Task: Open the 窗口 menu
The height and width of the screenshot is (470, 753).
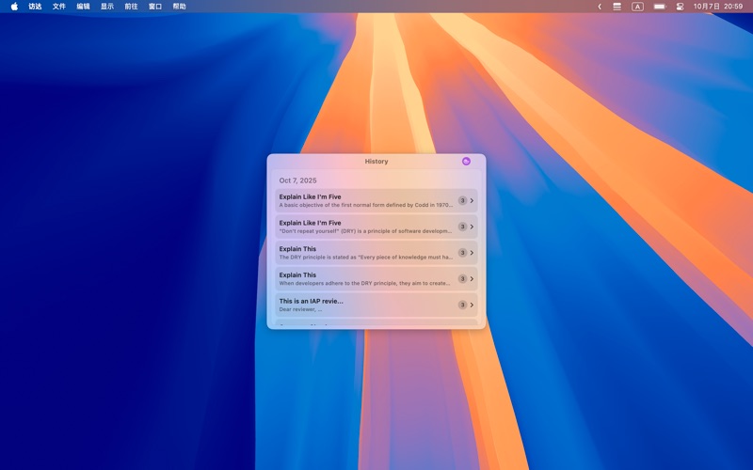Action: 155,7
